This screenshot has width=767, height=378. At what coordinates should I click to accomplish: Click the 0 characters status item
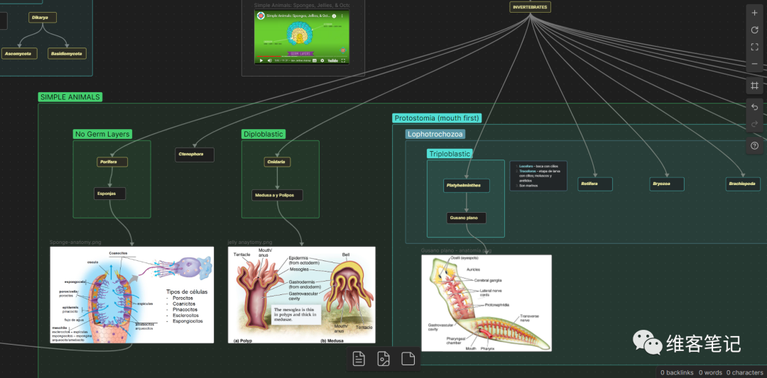(745, 372)
